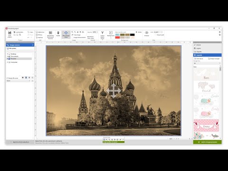The image size is (228, 171).
Task: Expand the Pictures tree node
Action: (x=7, y=58)
